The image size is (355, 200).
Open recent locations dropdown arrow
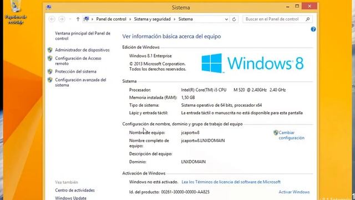click(70, 19)
